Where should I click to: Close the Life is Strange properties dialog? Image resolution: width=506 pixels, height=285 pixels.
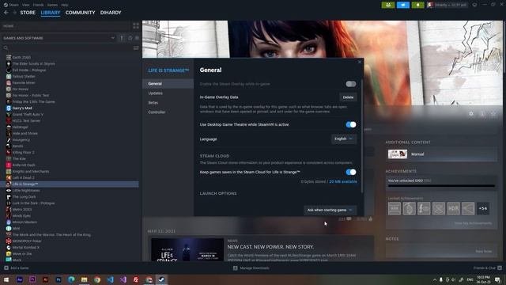[x=360, y=62]
